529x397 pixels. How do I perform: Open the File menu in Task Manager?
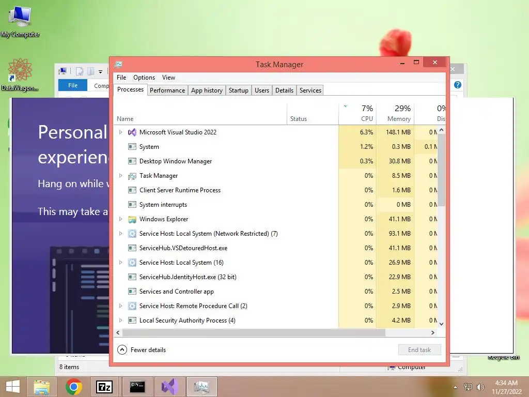[x=121, y=78]
